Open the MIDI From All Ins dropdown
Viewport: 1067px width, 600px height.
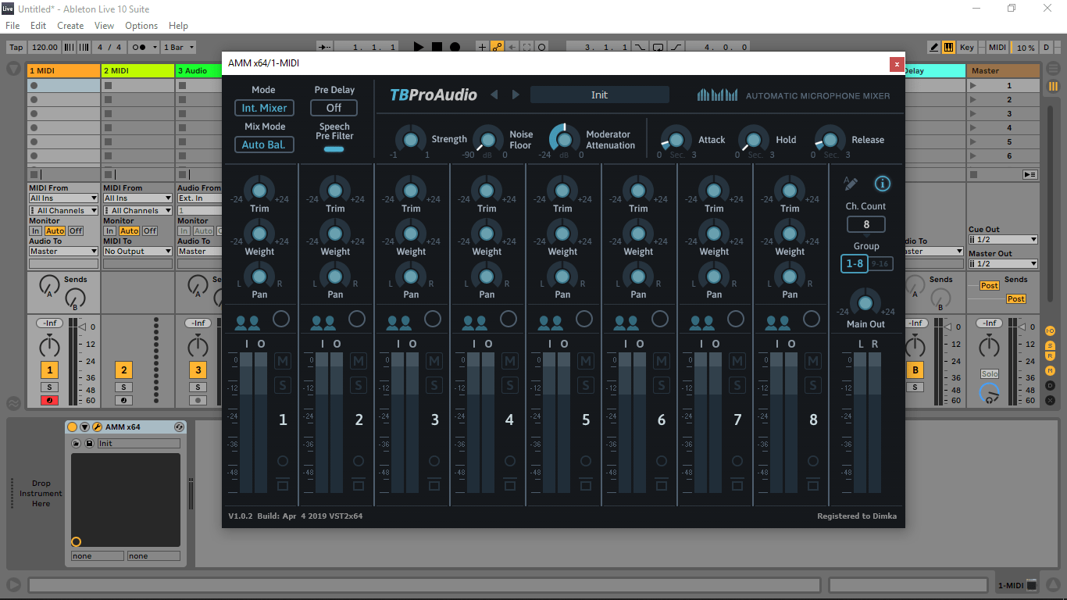tap(63, 198)
